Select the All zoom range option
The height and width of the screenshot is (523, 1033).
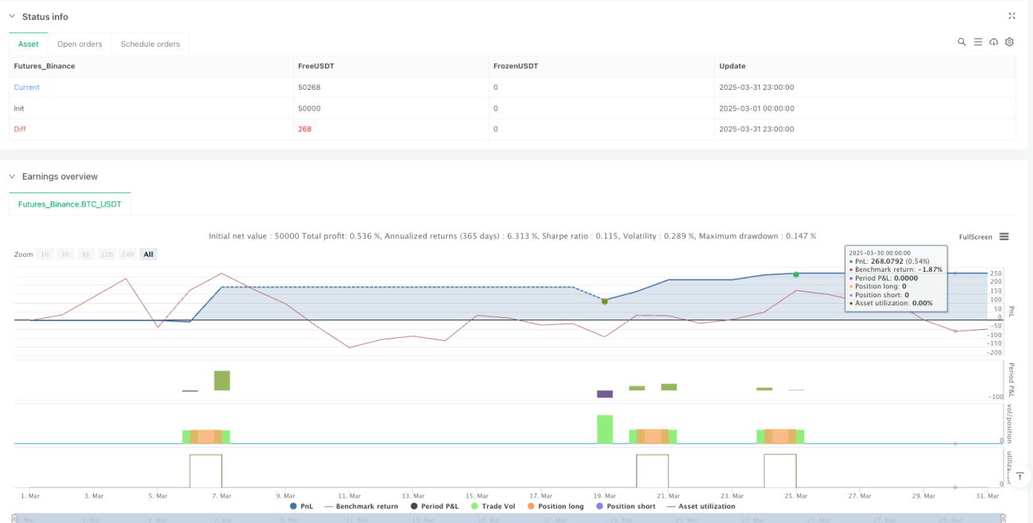coord(149,254)
